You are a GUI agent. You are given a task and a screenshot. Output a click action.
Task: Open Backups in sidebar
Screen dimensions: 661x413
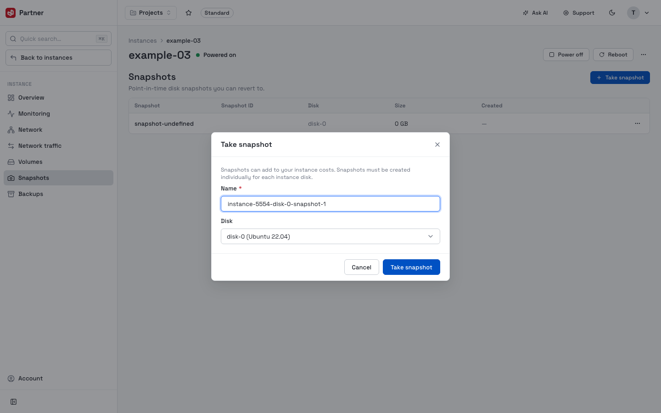[x=58, y=194]
